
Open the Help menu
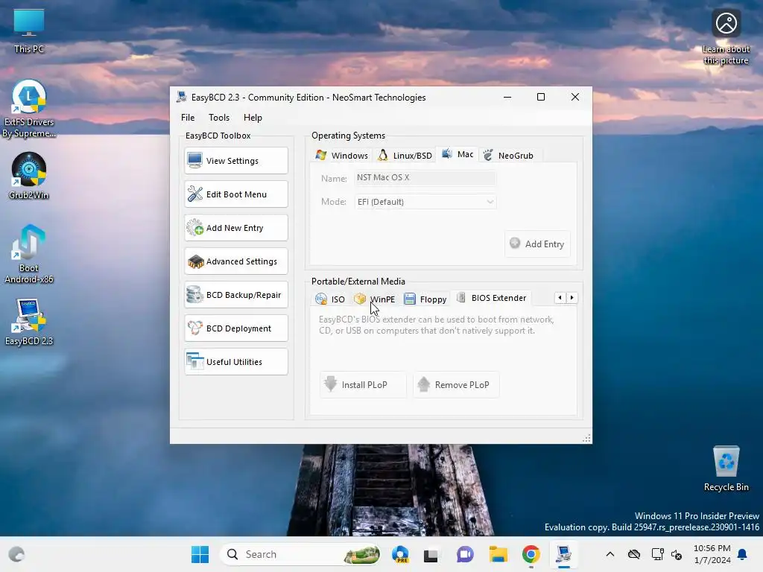click(253, 117)
